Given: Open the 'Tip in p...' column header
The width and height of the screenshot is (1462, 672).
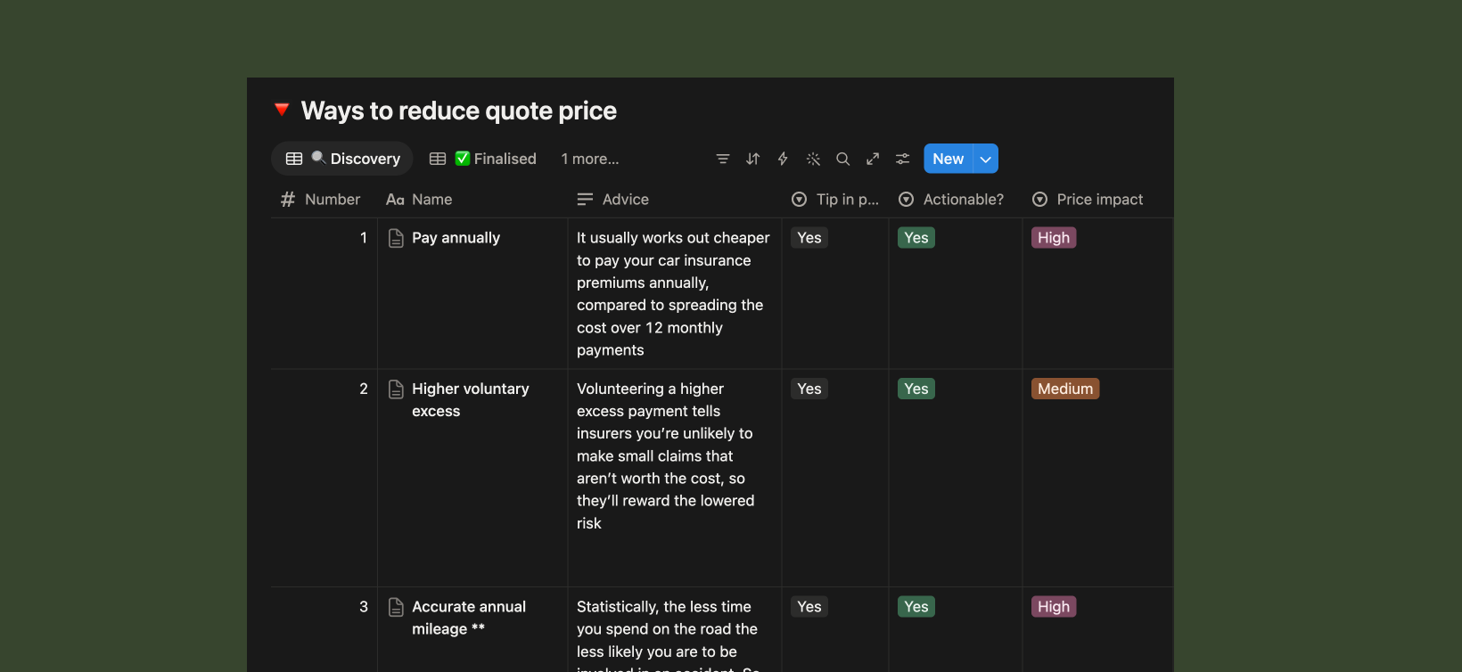Looking at the screenshot, I should tap(835, 200).
